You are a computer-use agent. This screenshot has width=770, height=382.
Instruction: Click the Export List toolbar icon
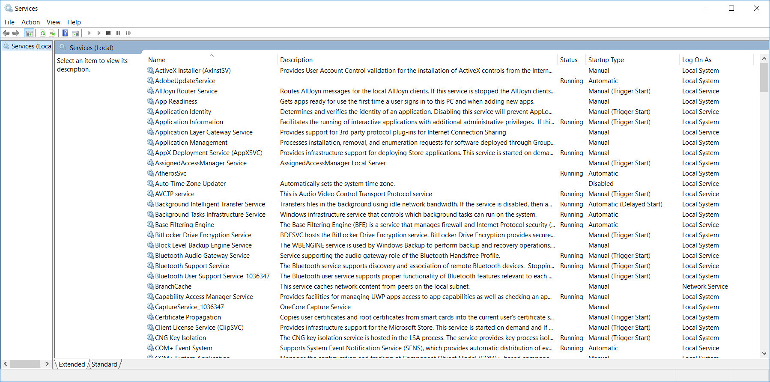coord(52,33)
